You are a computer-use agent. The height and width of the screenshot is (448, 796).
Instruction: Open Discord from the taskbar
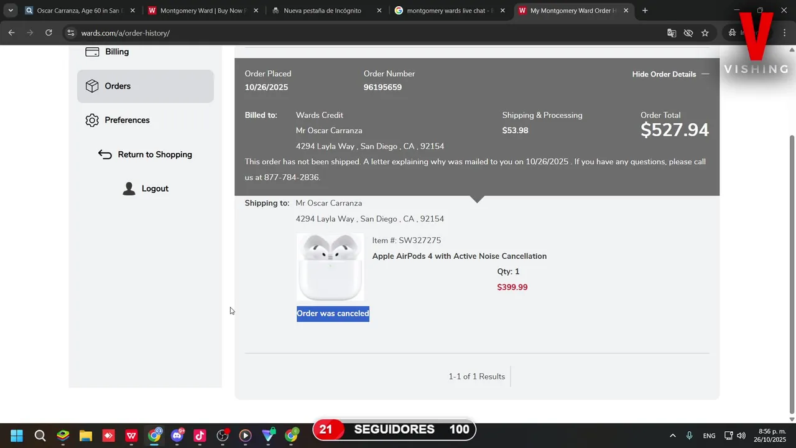pos(177,436)
